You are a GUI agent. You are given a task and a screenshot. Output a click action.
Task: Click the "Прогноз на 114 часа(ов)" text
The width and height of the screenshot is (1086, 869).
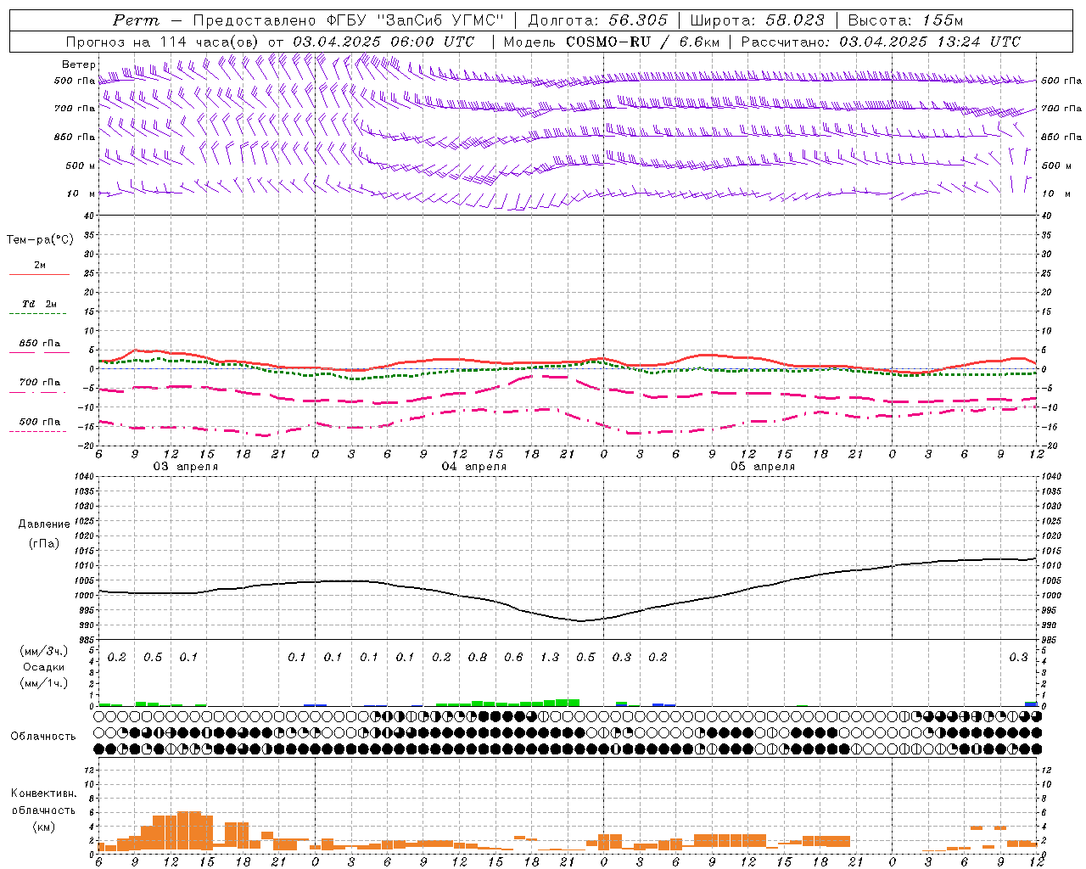coord(164,42)
